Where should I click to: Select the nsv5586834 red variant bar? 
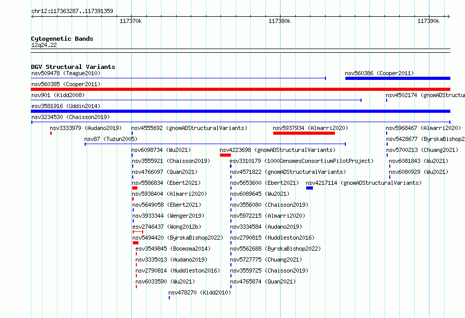click(x=135, y=188)
